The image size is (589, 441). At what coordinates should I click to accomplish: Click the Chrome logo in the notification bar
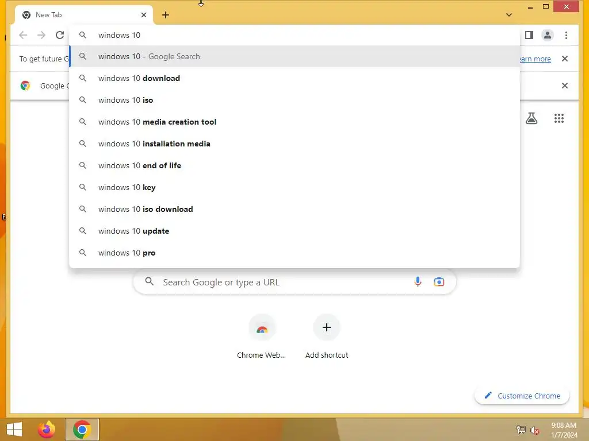click(x=25, y=86)
